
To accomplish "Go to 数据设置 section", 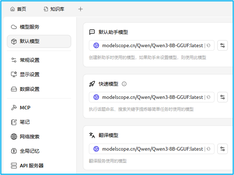I will pos(39,89).
